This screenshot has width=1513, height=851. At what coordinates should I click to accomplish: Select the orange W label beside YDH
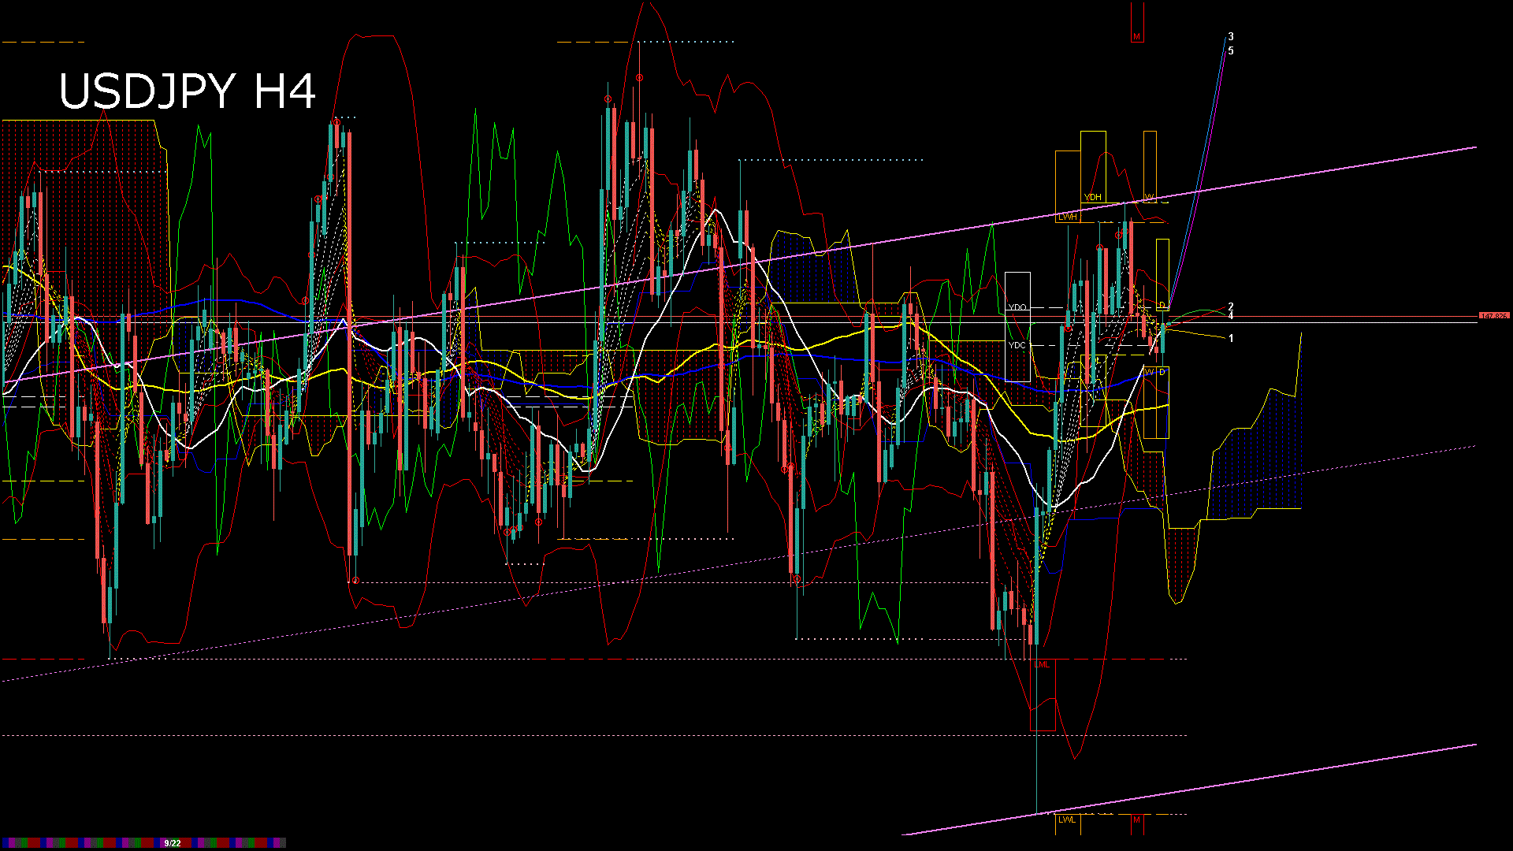click(1149, 197)
